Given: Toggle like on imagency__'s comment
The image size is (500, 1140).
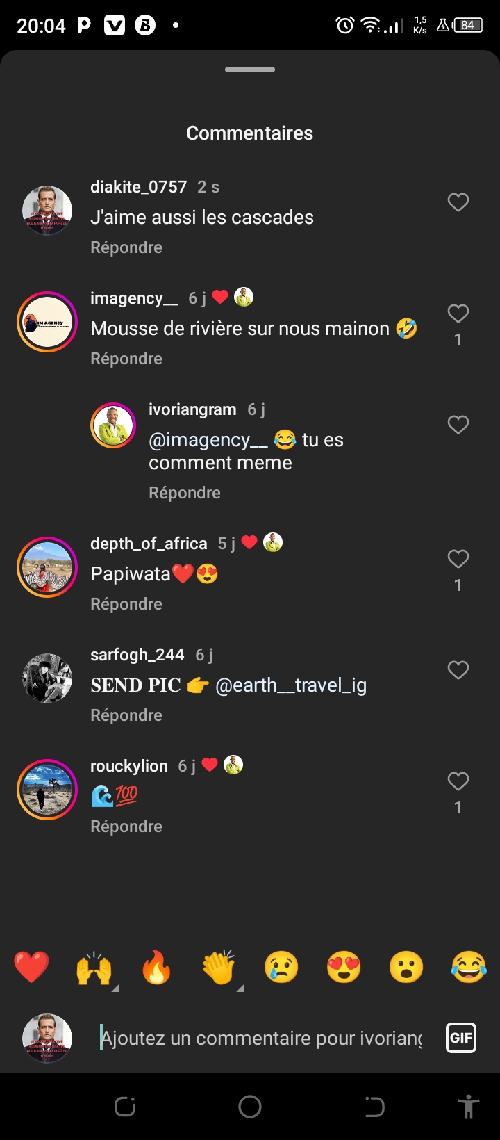Looking at the screenshot, I should point(458,313).
